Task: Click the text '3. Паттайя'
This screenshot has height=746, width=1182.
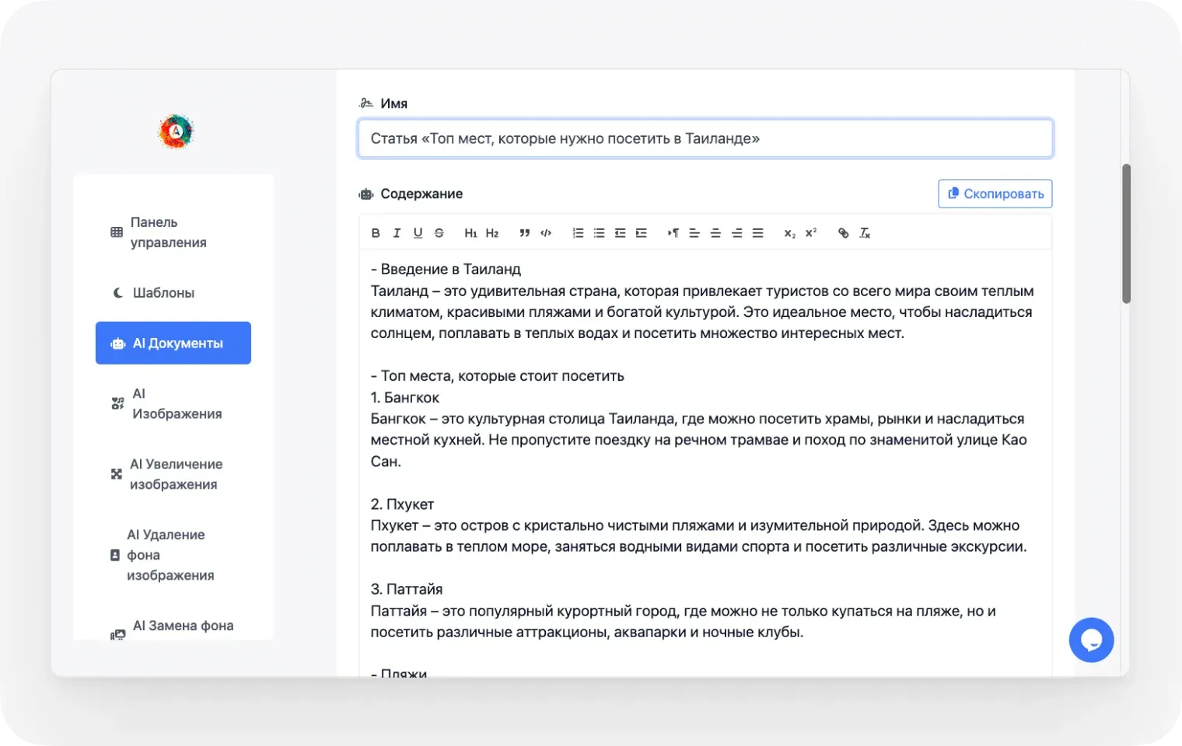Action: coord(407,589)
